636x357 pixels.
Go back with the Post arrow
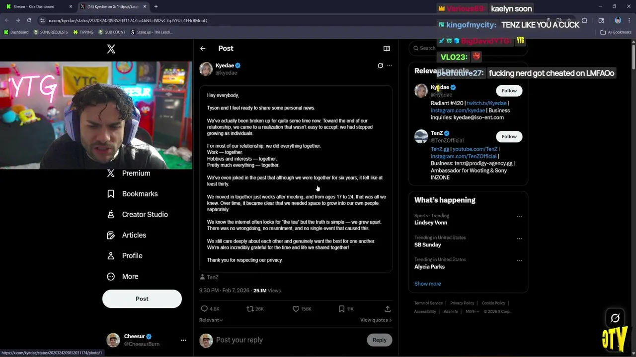[x=203, y=49]
